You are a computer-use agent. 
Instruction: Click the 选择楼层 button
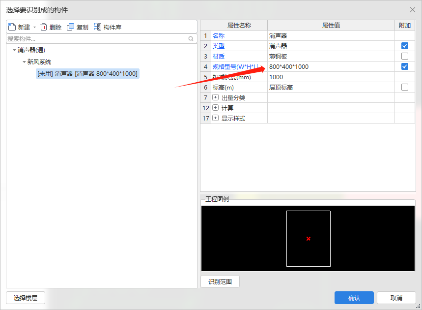[x=26, y=298]
